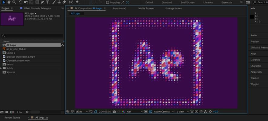Image resolution: width=268 pixels, height=121 pixels.
Task: Show more workspaces via double chevron
Action: [241, 2]
